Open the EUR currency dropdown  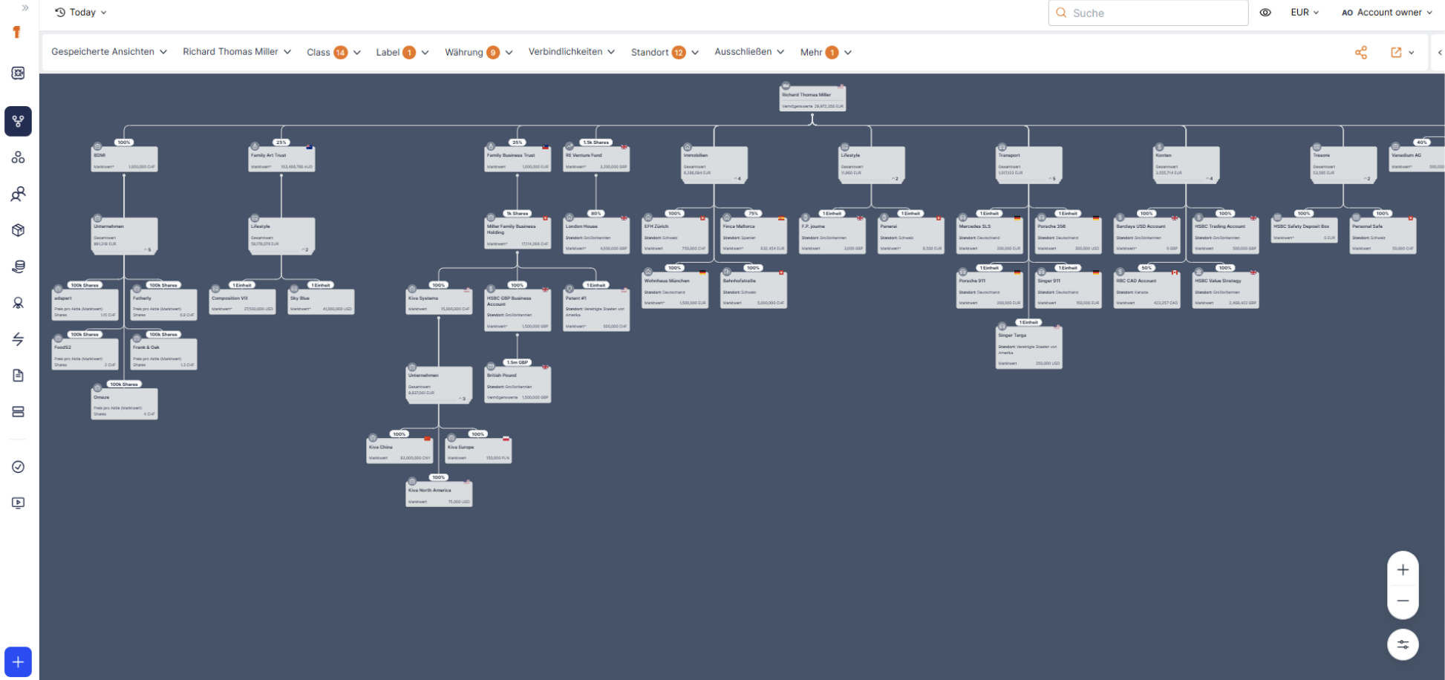pos(1304,13)
